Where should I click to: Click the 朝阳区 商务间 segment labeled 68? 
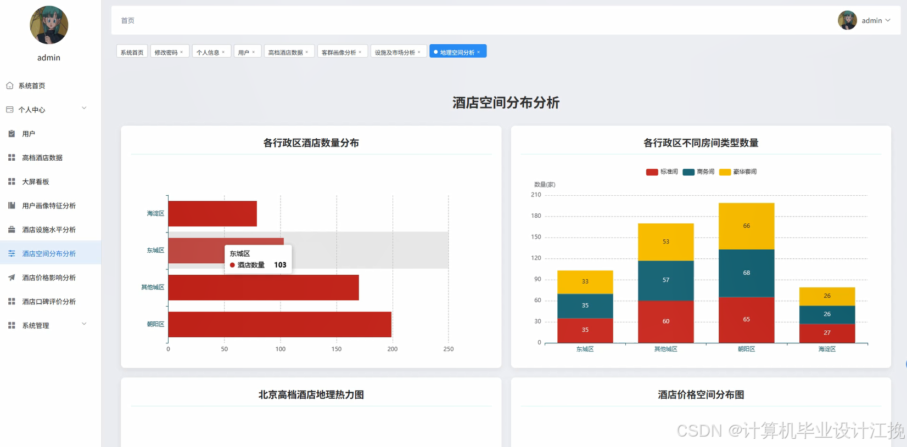point(747,273)
